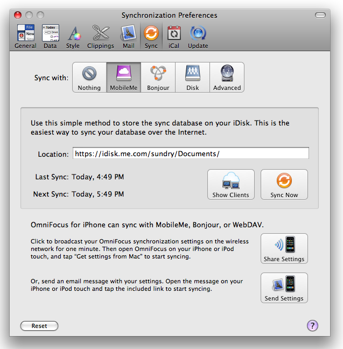Viewport: 343px width, 349px height.
Task: Open the Clippings preferences pane
Action: coord(101,37)
